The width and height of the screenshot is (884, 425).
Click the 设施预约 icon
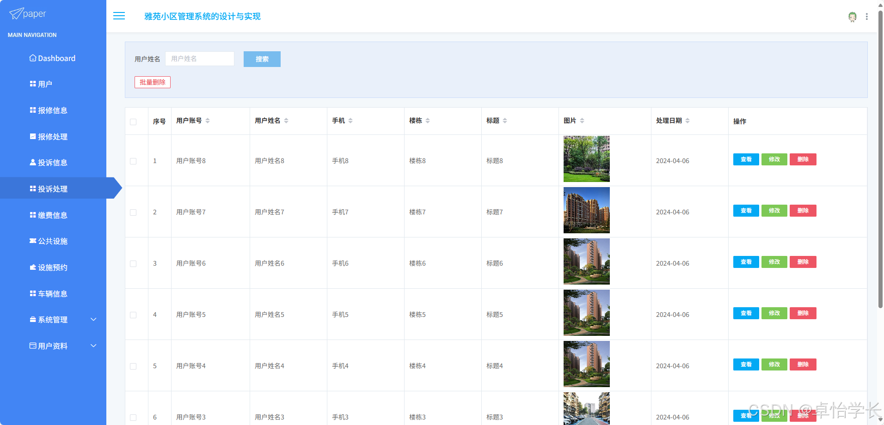pyautogui.click(x=33, y=267)
